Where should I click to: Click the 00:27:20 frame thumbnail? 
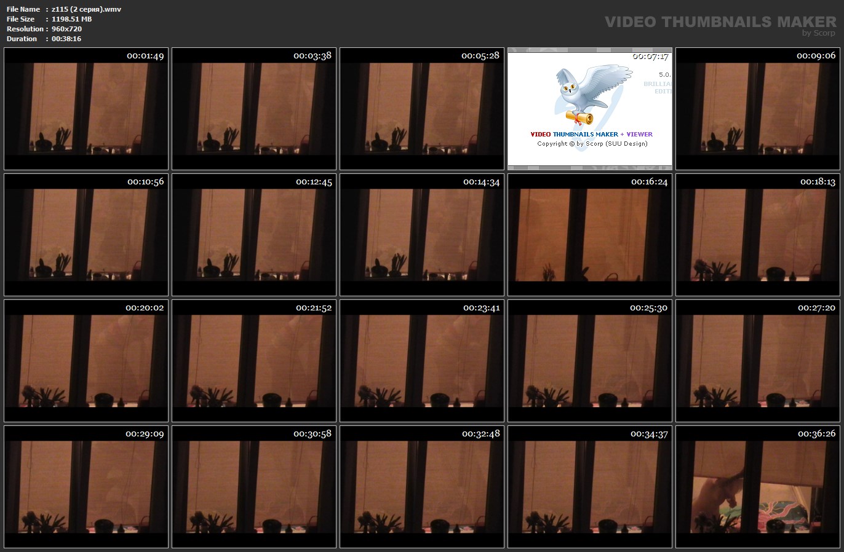point(758,361)
